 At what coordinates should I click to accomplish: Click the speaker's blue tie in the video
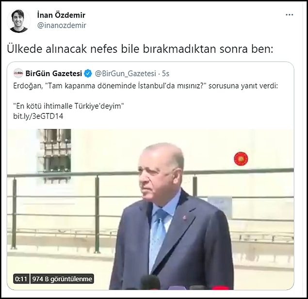158,238
